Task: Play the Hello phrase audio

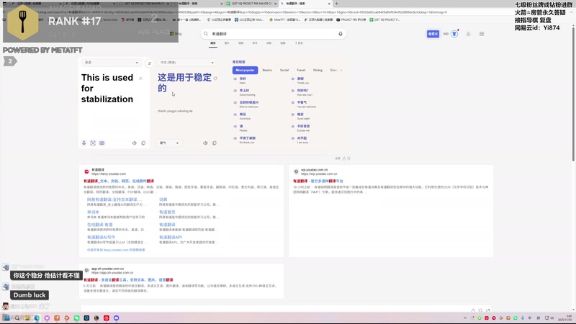Action: click(235, 78)
